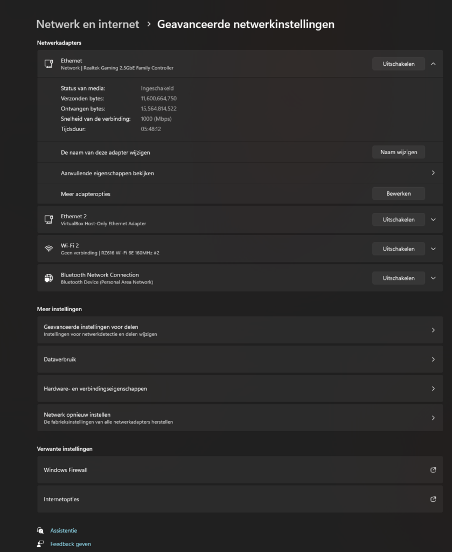Open Internetopties via external link icon

click(x=433, y=499)
